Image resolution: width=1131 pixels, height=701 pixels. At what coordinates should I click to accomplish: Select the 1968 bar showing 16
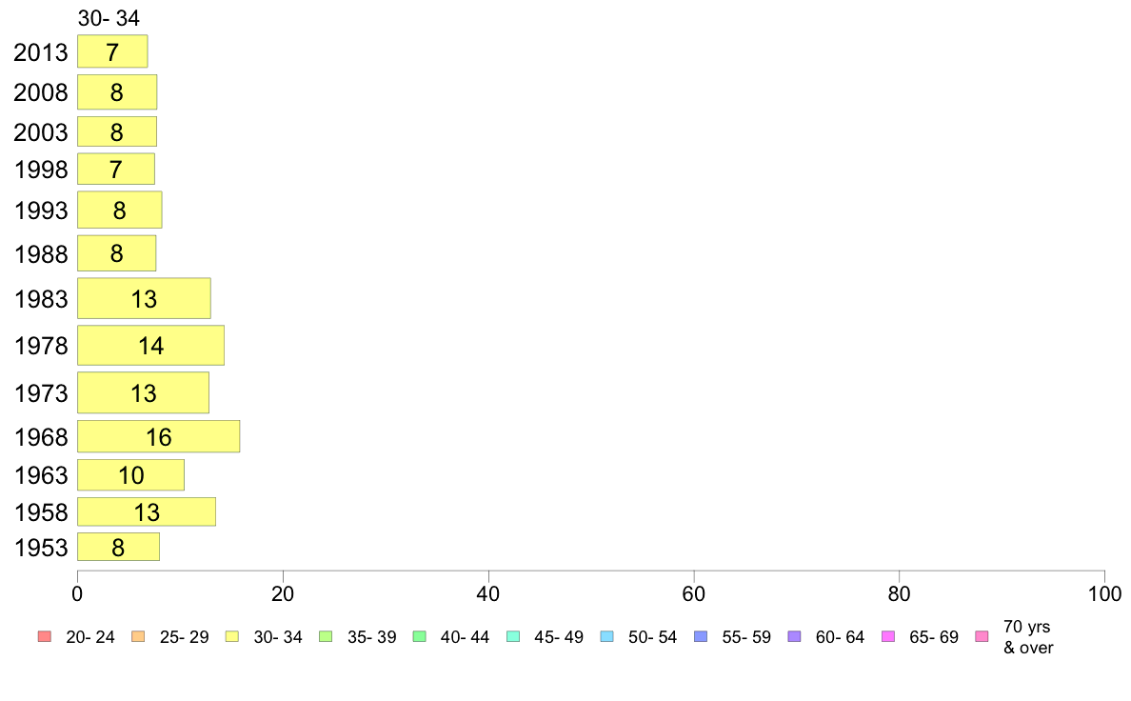159,437
